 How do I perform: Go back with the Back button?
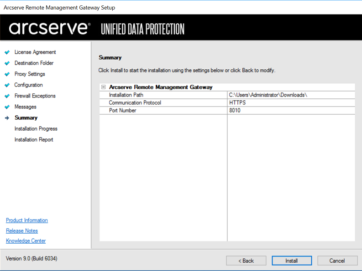pyautogui.click(x=246, y=261)
